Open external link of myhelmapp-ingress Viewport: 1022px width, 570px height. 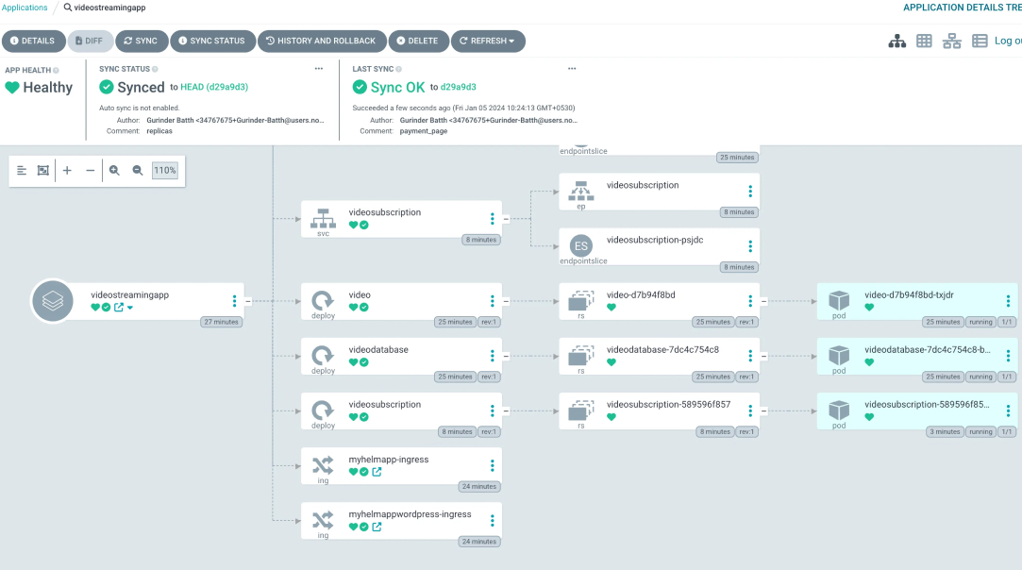377,472
